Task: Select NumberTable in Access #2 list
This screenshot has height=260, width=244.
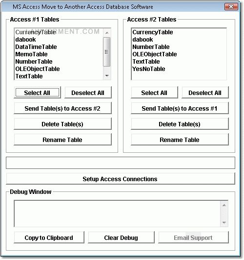Action: click(179, 47)
